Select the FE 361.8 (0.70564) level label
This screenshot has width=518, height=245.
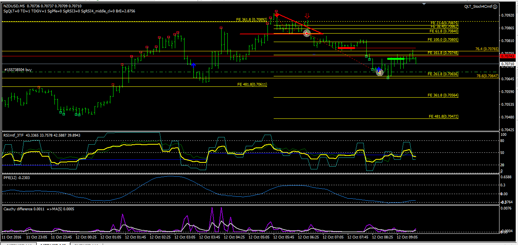point(443,95)
